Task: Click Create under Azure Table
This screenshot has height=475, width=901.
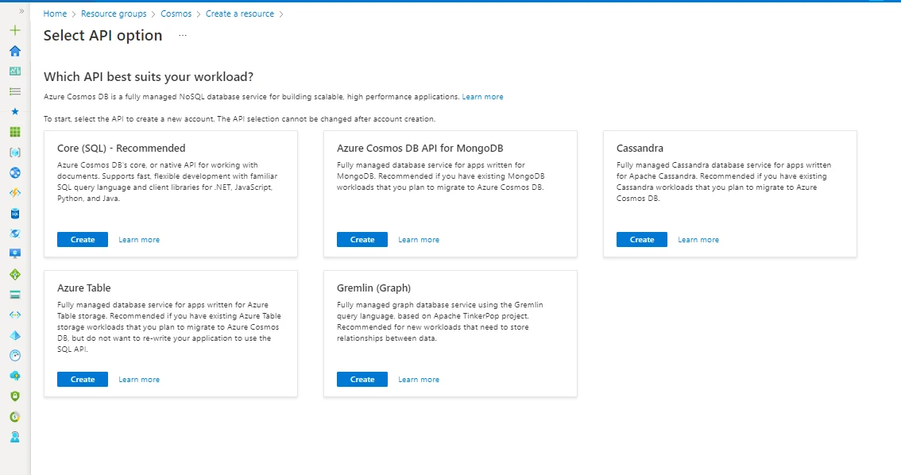Action: [x=82, y=379]
